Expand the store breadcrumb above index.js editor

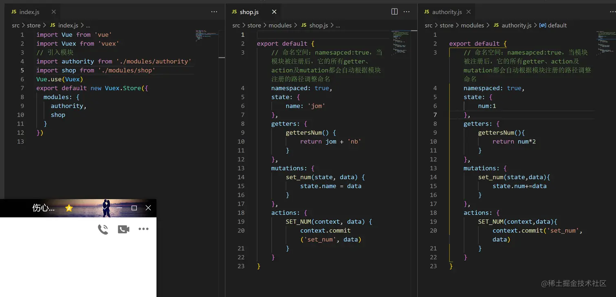(34, 25)
